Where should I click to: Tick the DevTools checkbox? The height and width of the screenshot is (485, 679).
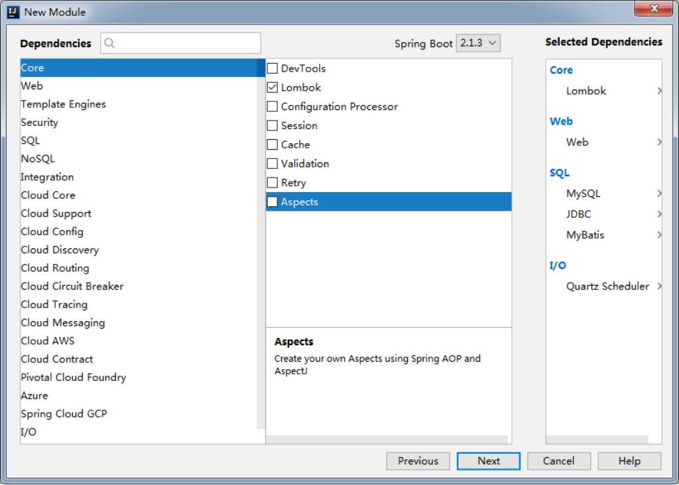pyautogui.click(x=273, y=68)
